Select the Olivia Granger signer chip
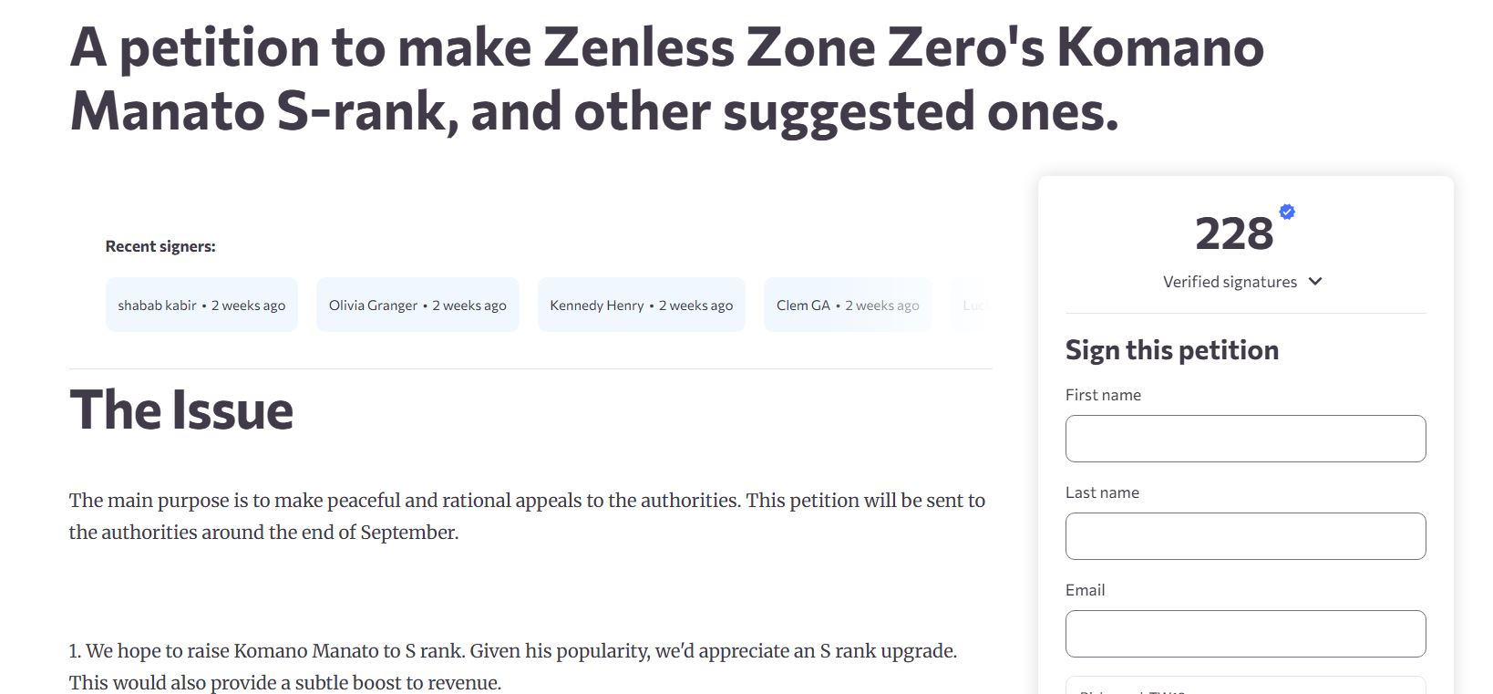The image size is (1493, 694). point(417,305)
